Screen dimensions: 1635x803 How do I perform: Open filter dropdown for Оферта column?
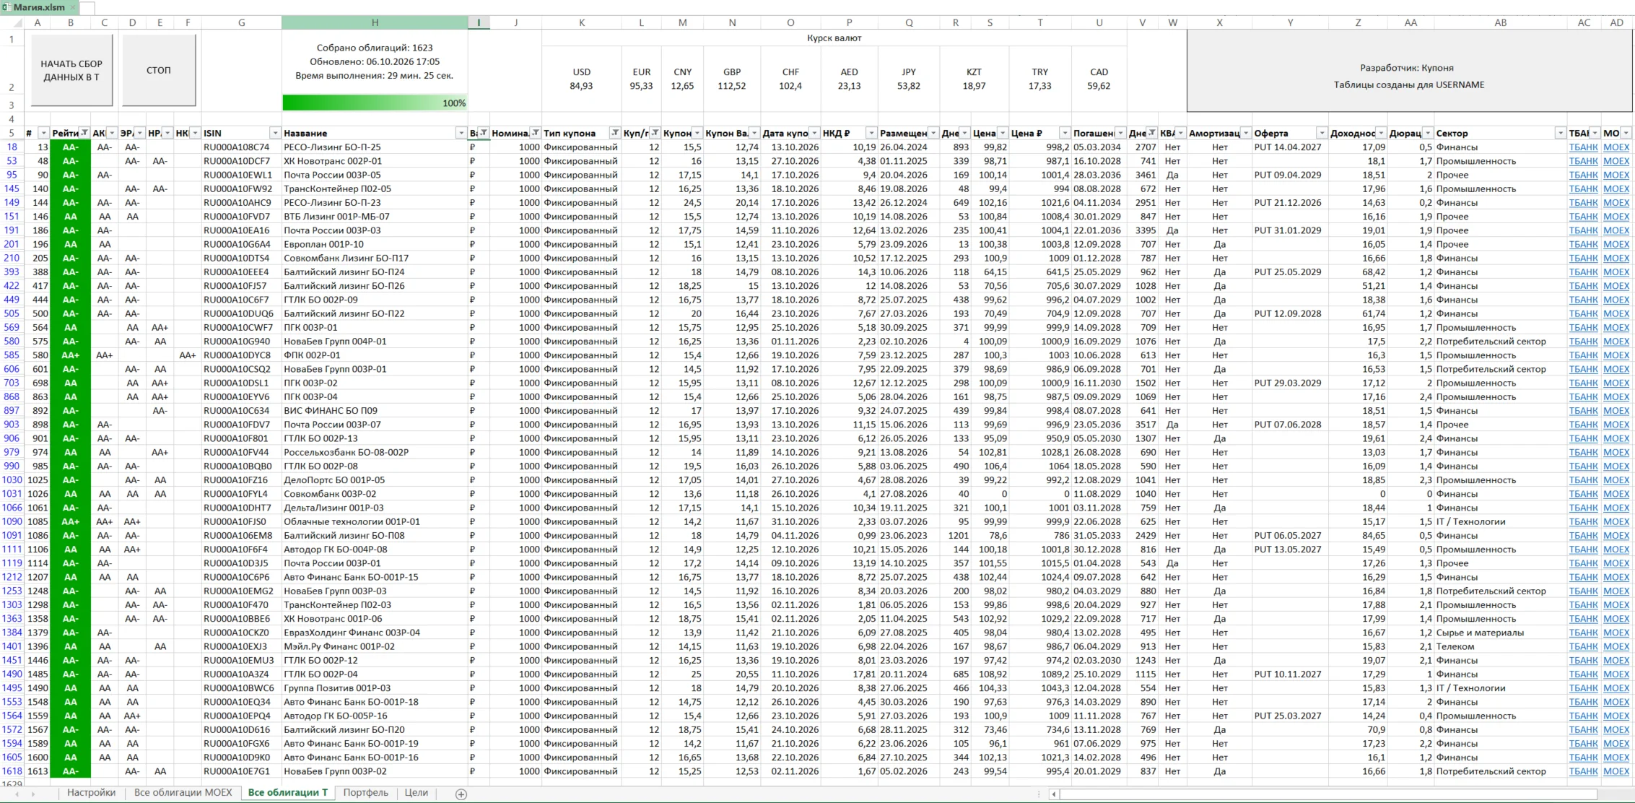[x=1322, y=133]
